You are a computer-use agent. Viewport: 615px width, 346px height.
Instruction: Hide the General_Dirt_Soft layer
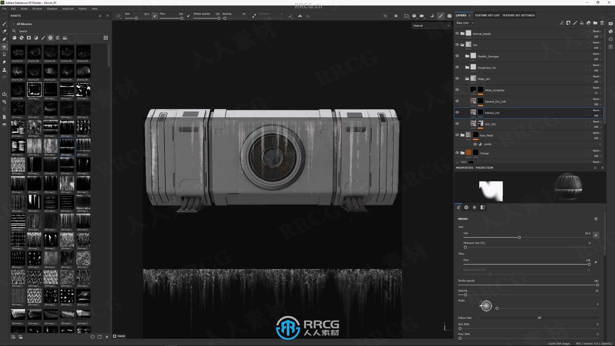pyautogui.click(x=457, y=101)
